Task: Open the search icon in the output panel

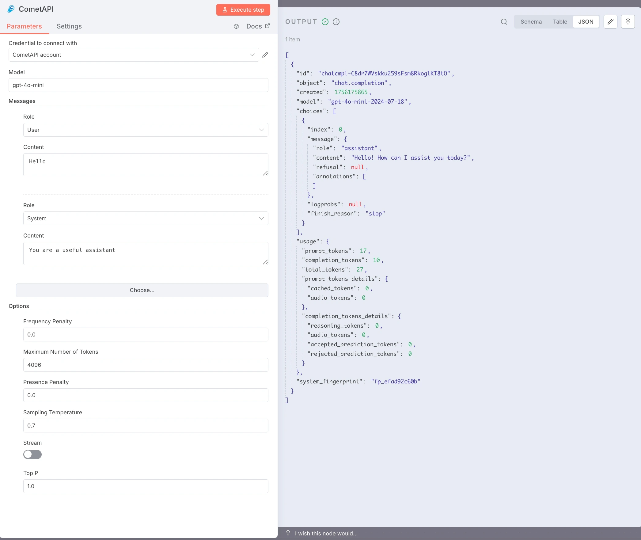Action: [x=504, y=22]
